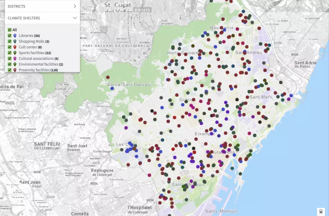Viewport: 329px width, 216px height.
Task: Click the Sant Andreu district label
Action: click(249, 53)
